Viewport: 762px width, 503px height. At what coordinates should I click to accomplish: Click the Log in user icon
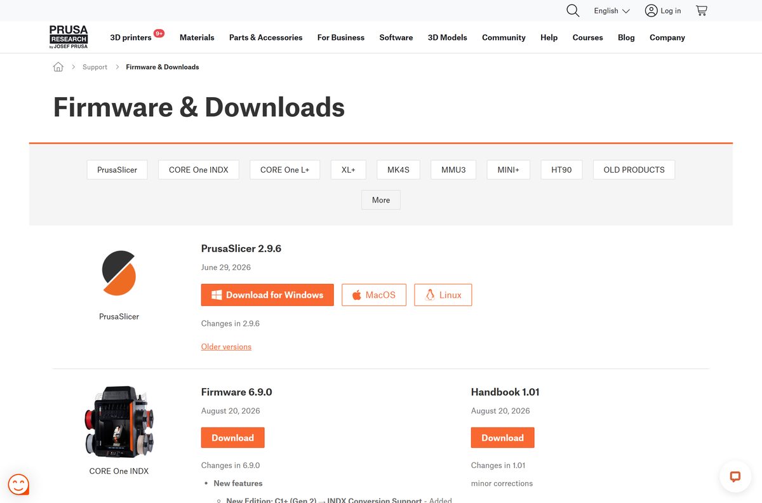tap(651, 11)
